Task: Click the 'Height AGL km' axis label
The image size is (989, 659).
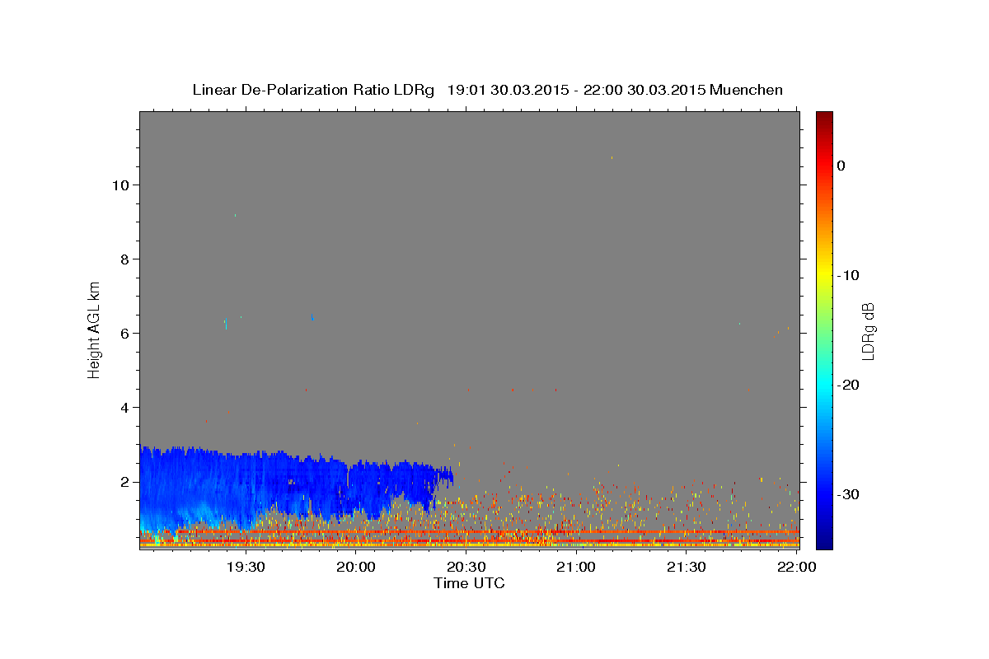Action: pos(95,329)
